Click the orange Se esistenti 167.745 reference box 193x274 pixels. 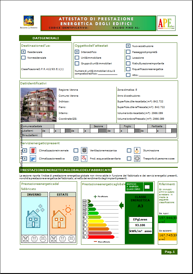[x=167, y=237]
